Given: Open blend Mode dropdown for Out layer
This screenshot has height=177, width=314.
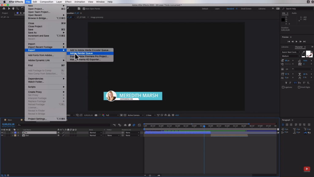Looking at the screenshot, I should click(96, 136).
